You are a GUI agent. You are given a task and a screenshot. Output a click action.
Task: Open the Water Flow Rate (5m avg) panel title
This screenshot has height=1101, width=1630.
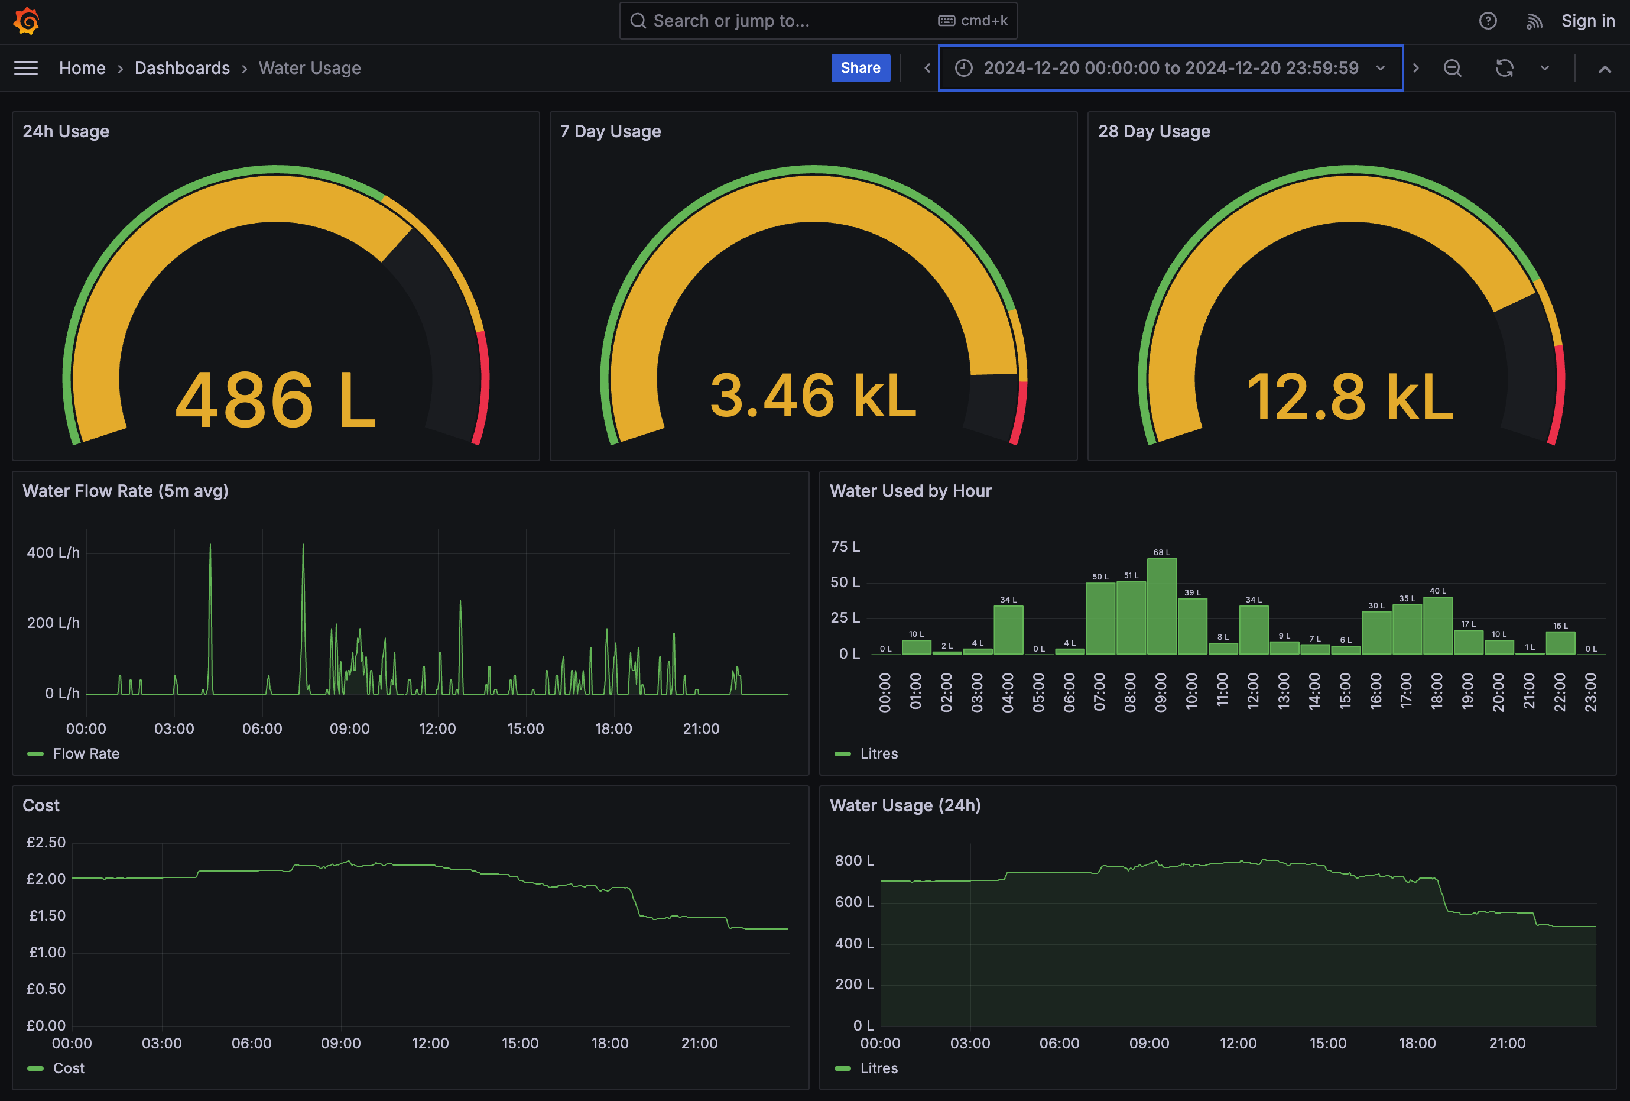coord(125,491)
